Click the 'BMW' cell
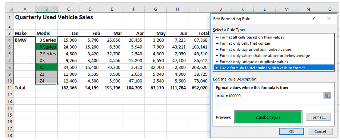 tap(25, 40)
